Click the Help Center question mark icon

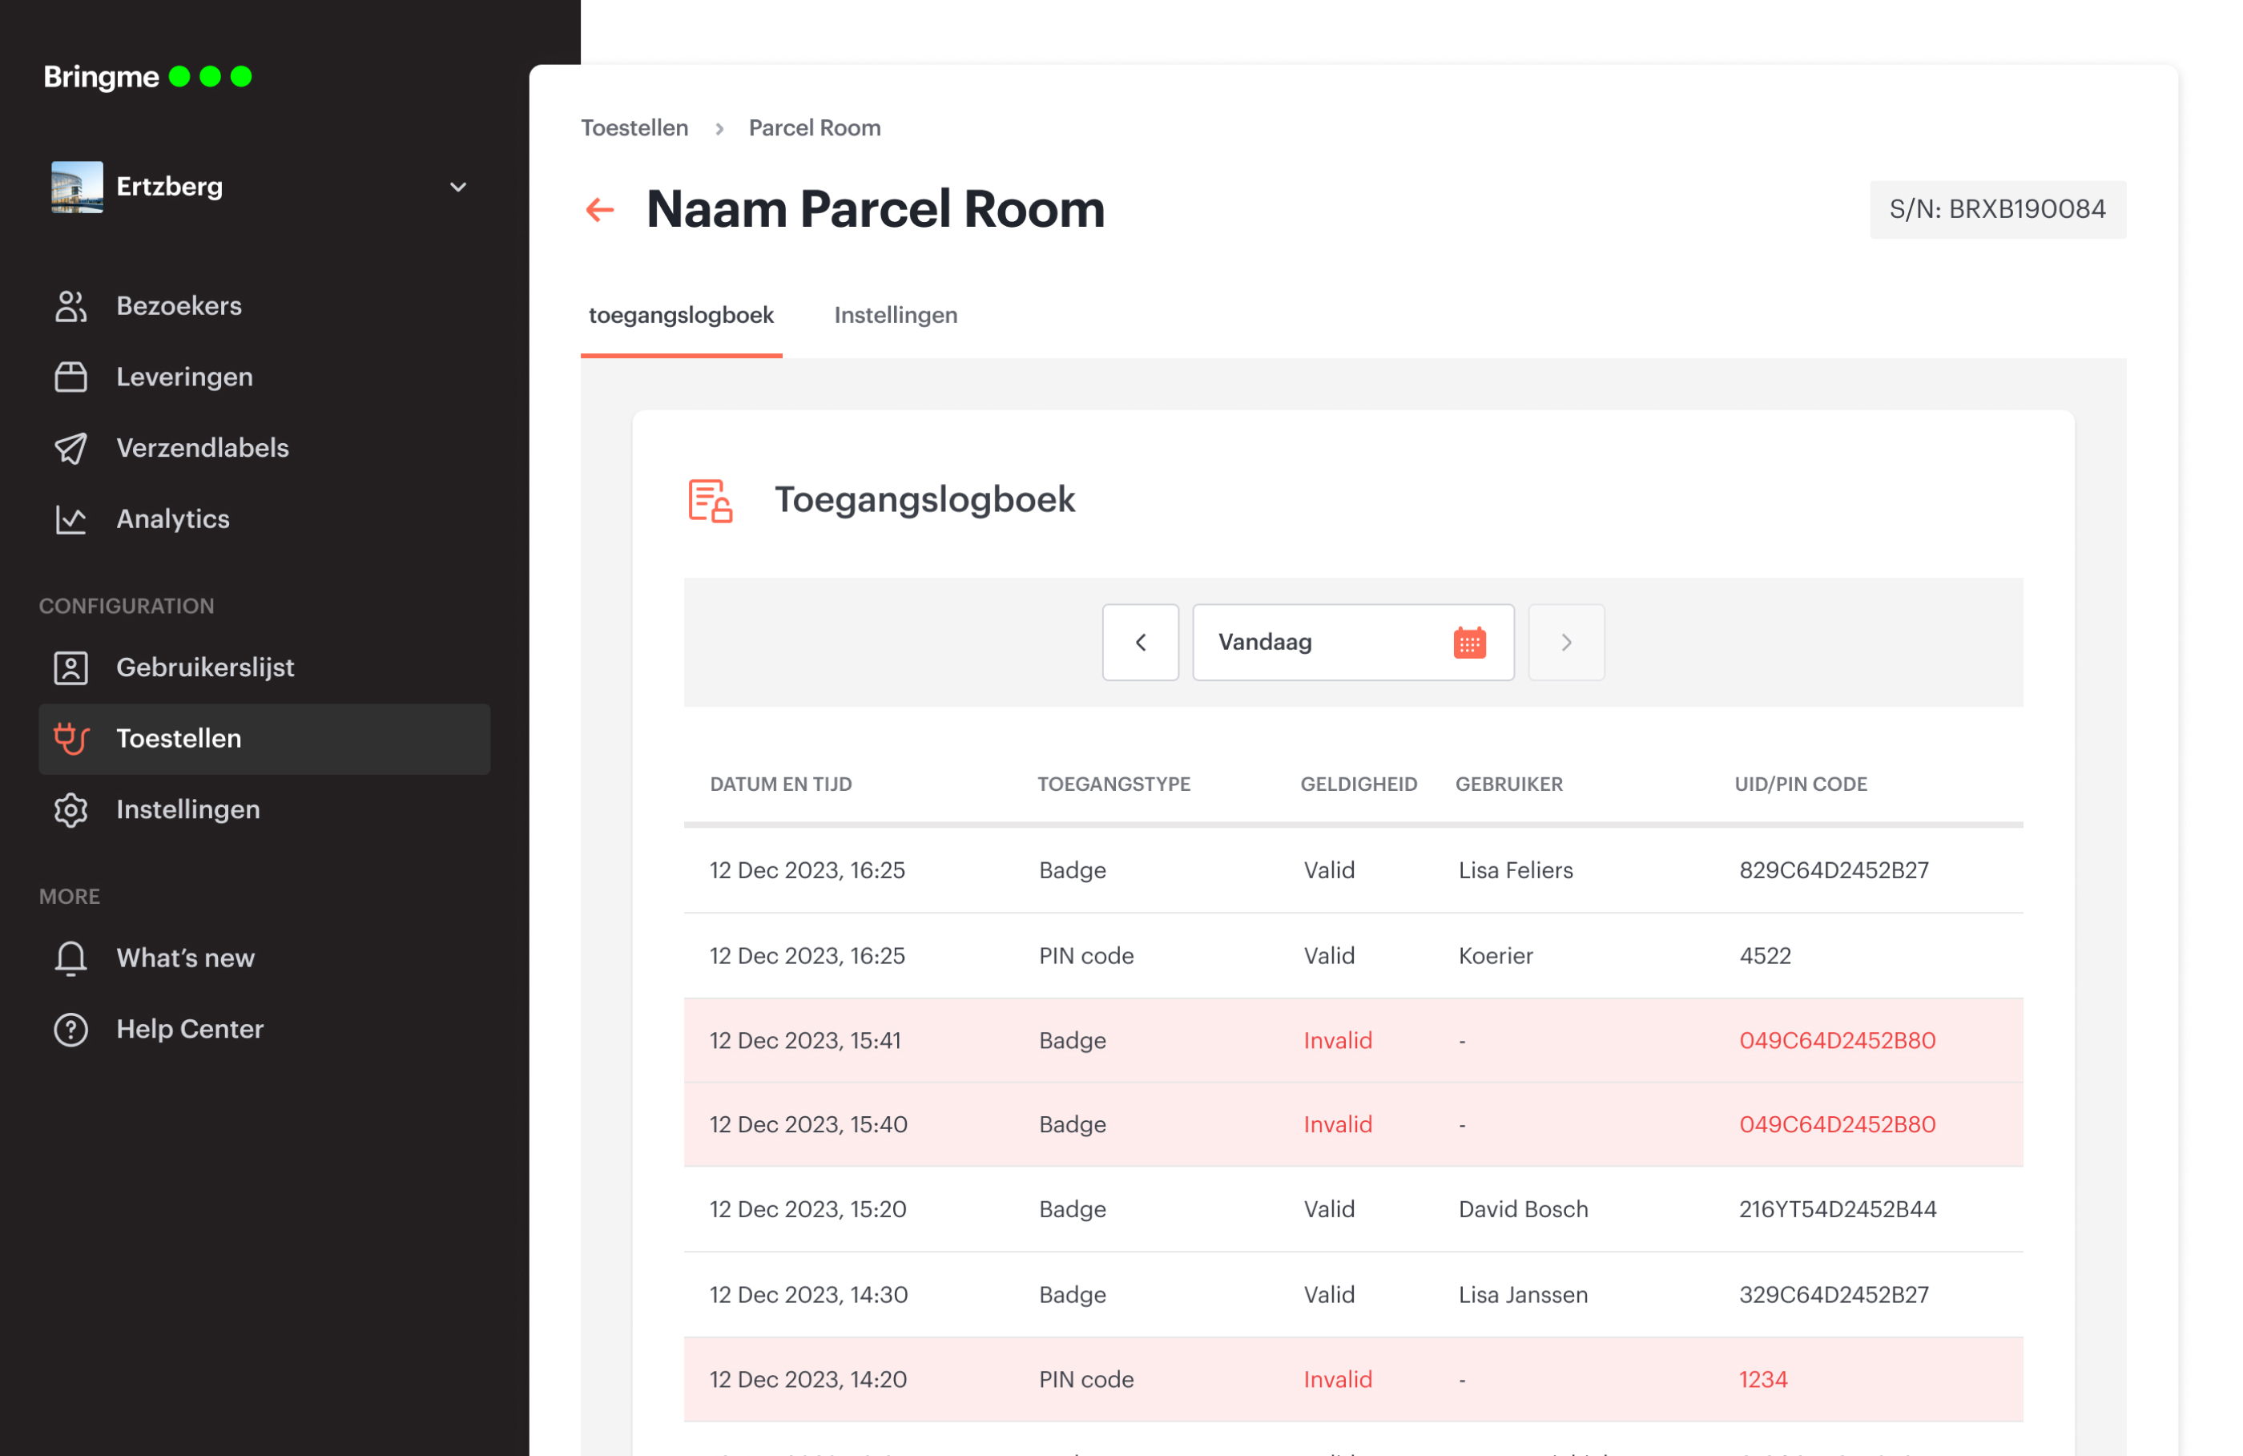coord(70,1029)
